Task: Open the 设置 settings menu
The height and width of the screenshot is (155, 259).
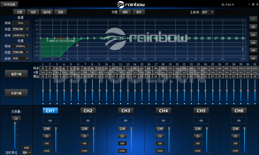Action: tap(19, 12)
